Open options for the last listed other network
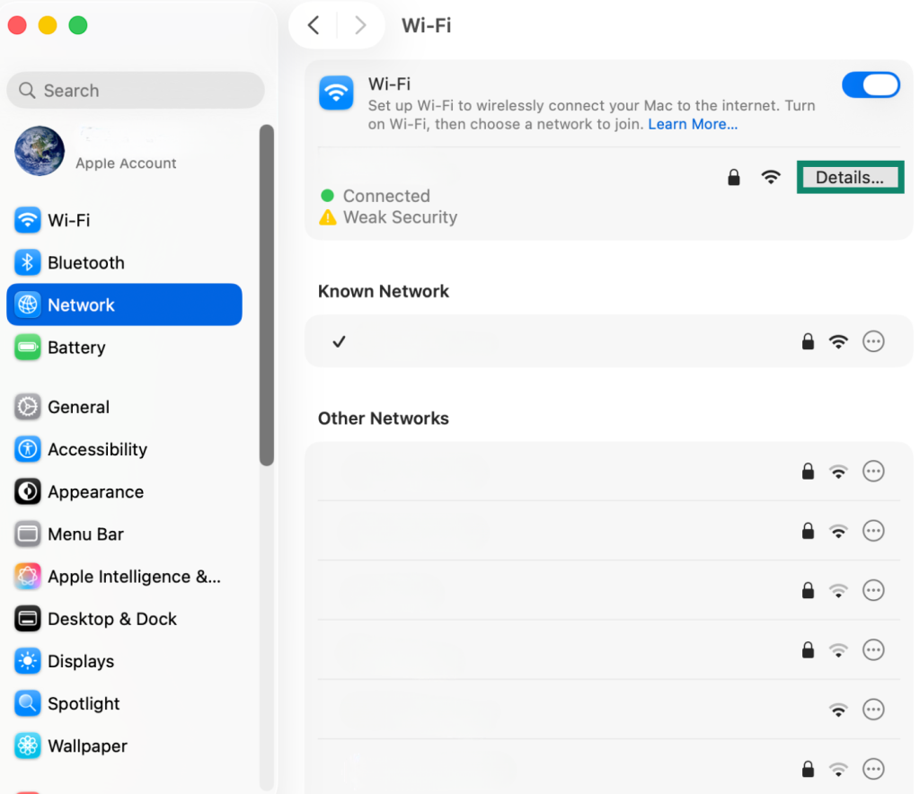 (x=873, y=769)
